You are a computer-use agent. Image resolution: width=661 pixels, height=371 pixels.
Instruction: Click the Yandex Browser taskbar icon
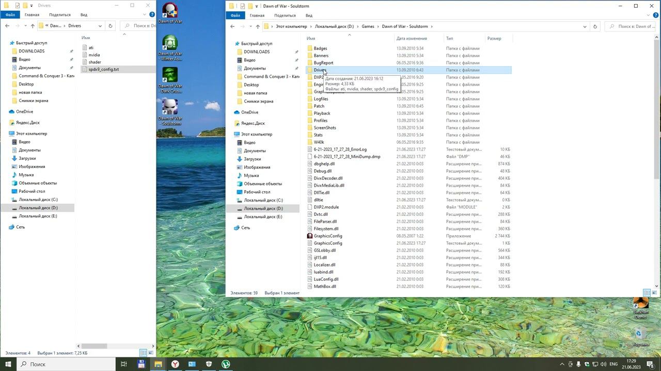pos(175,364)
